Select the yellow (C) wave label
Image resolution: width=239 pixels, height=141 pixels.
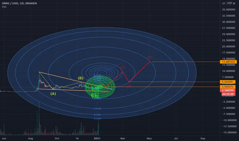coord(93,95)
